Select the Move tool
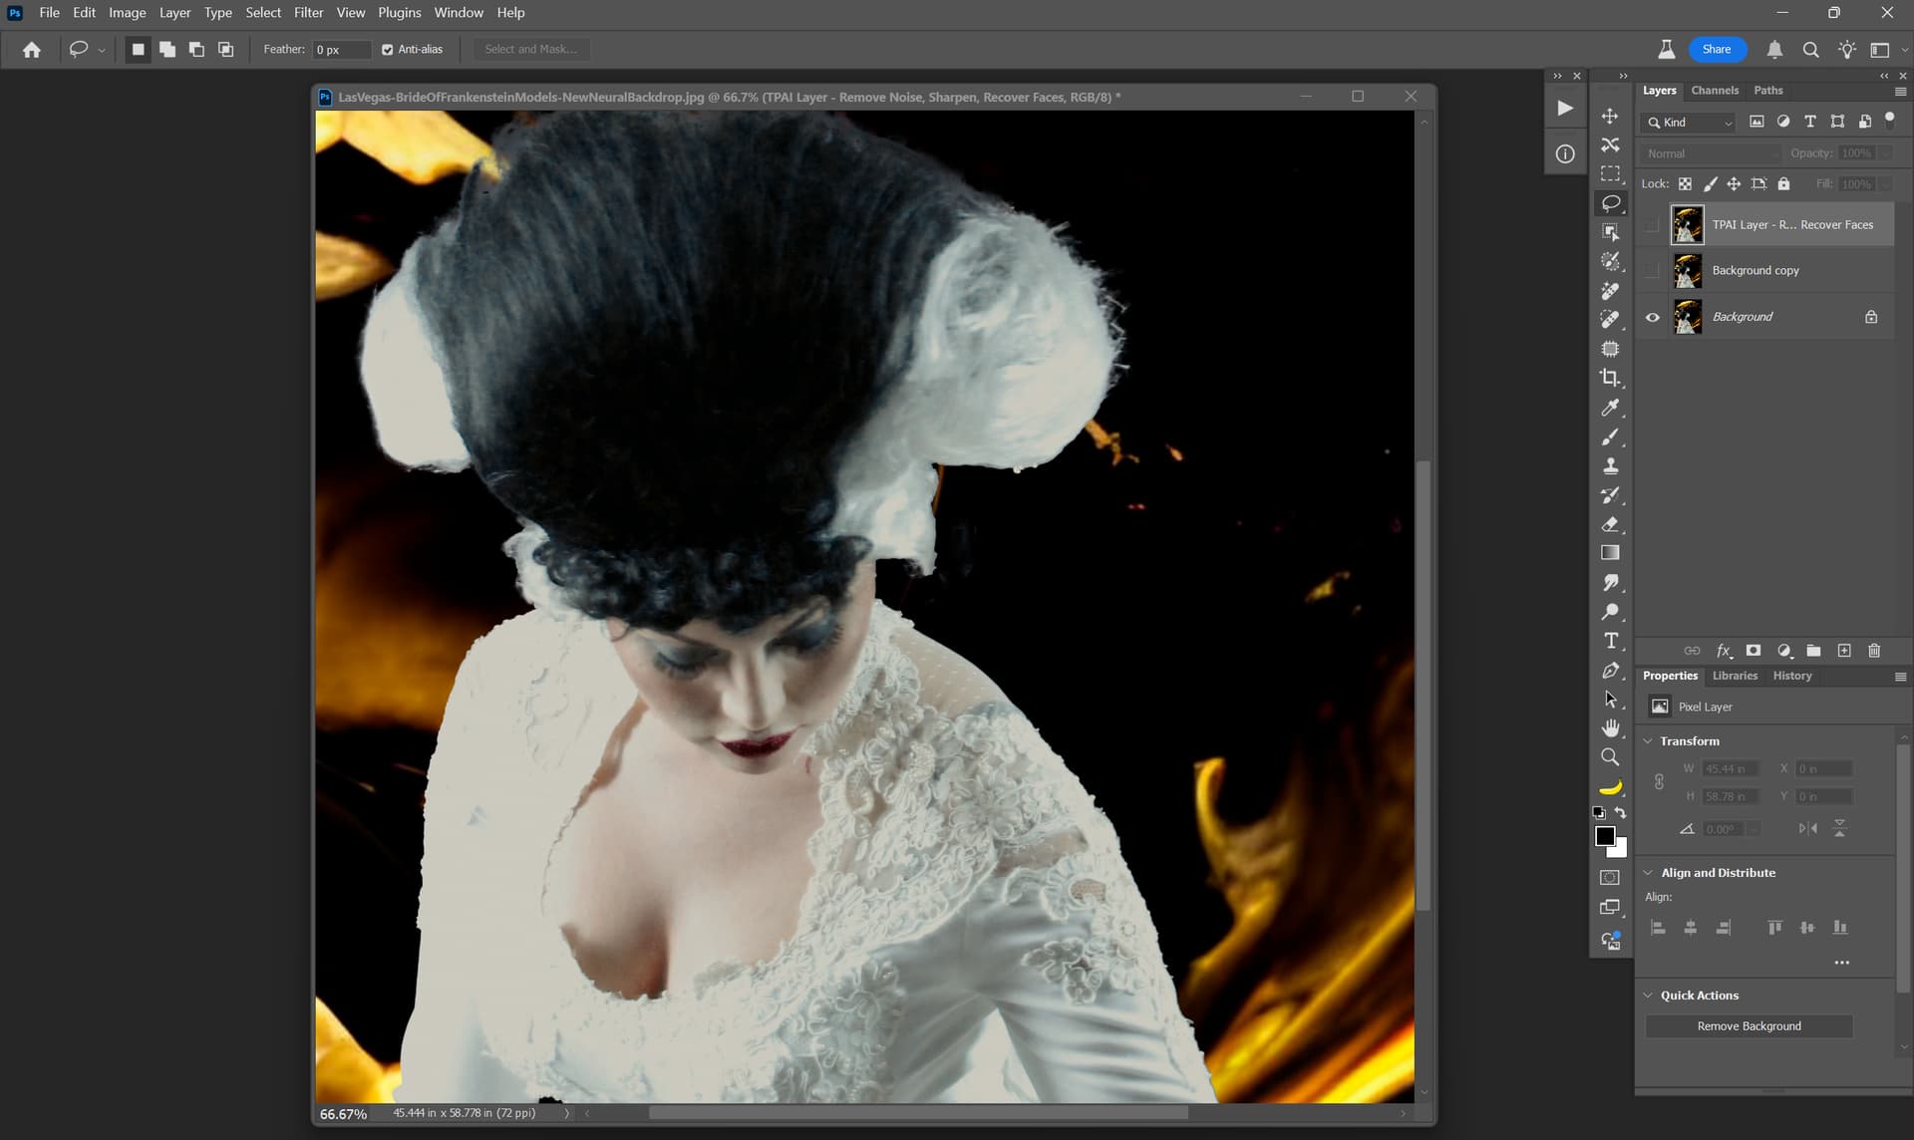Viewport: 1914px width, 1140px height. point(1609,116)
